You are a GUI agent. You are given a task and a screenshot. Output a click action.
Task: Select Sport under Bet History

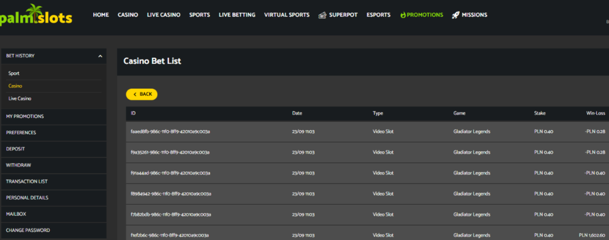click(x=14, y=74)
